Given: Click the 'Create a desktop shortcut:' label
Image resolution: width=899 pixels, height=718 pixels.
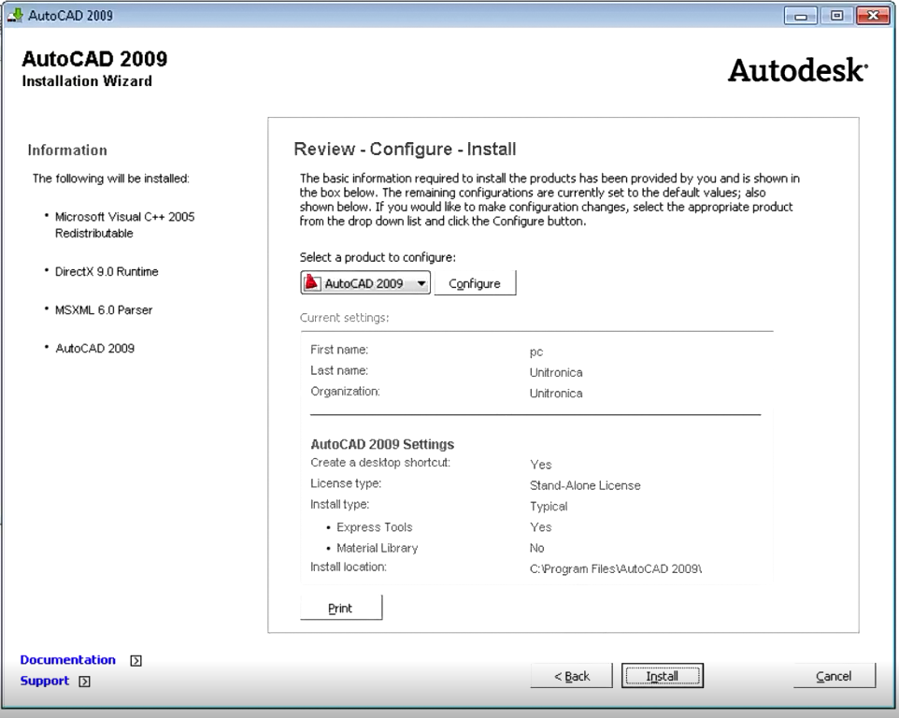Looking at the screenshot, I should pos(380,463).
